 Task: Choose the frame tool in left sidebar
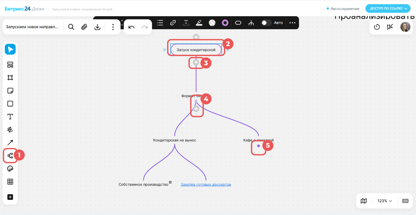coord(10,78)
